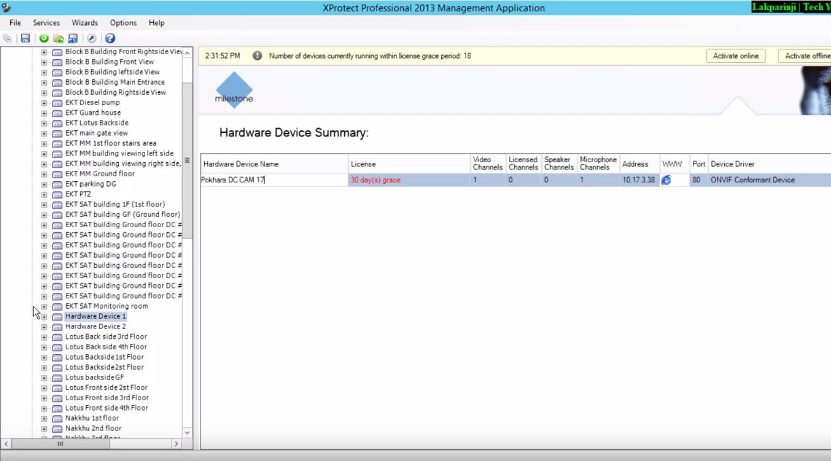Click device icon for EKT MM Ground floor

[x=57, y=174]
